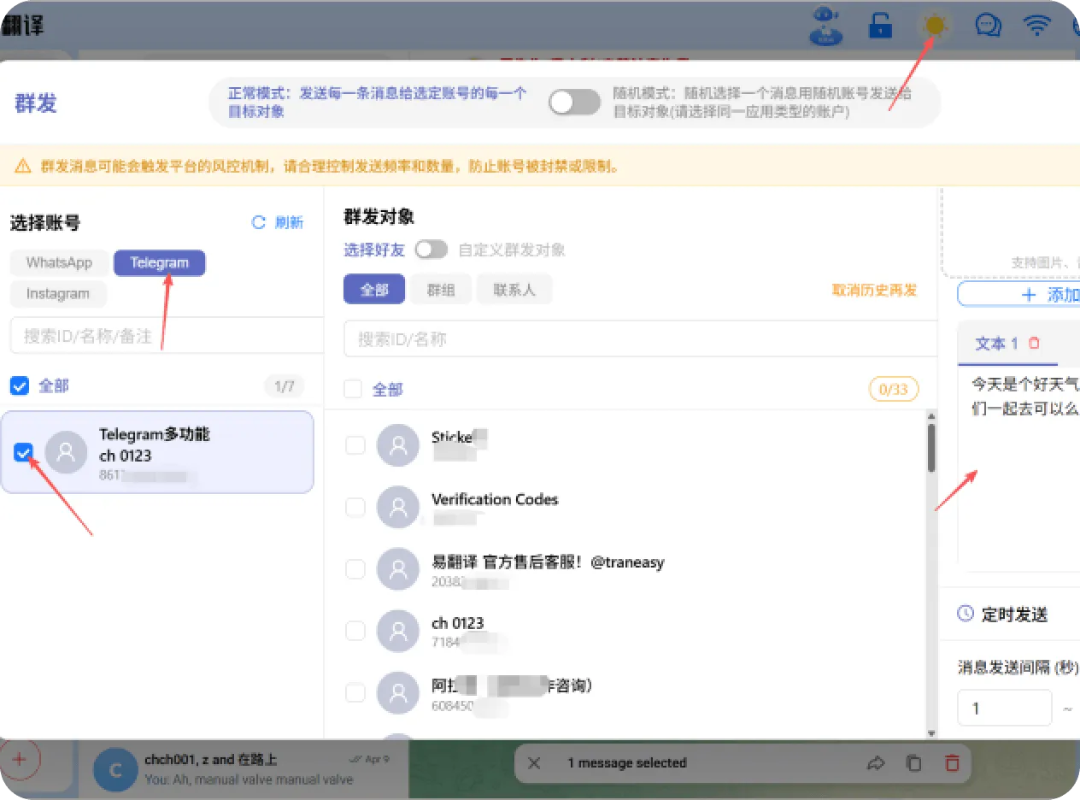
Task: Click the unlocked padlock icon
Action: coord(880,26)
